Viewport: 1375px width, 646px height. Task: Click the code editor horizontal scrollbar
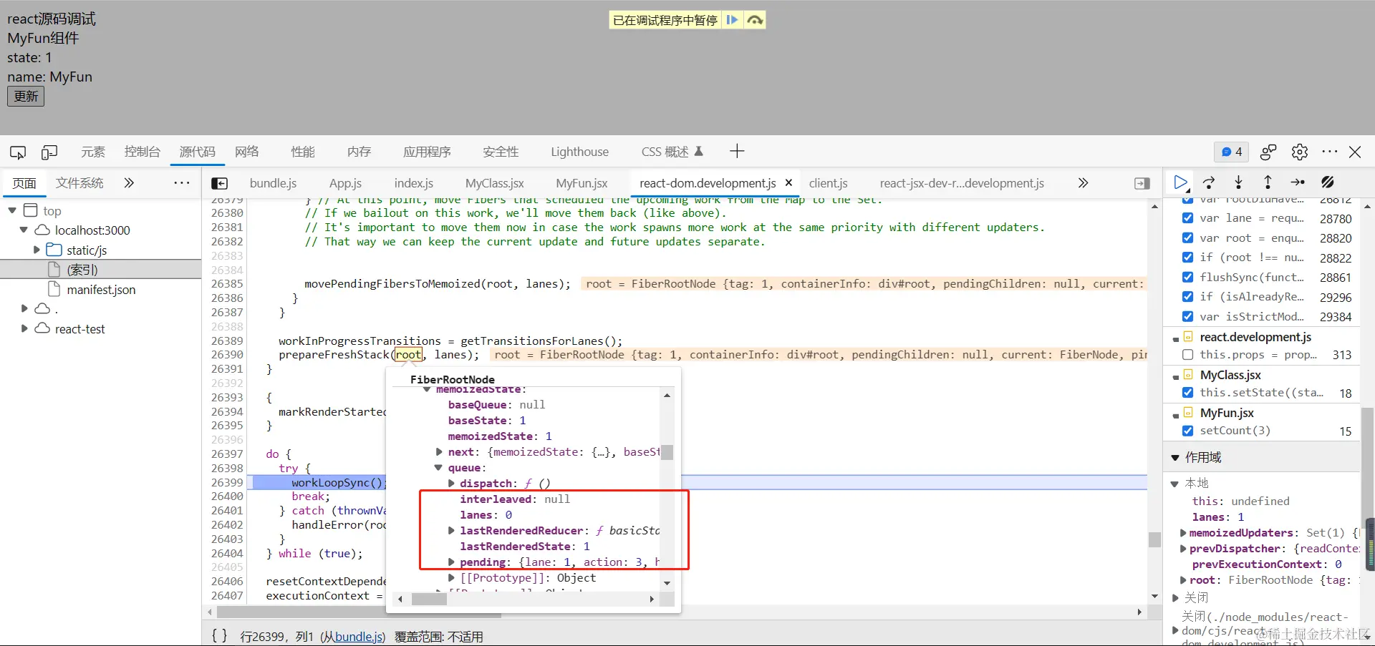(x=358, y=612)
